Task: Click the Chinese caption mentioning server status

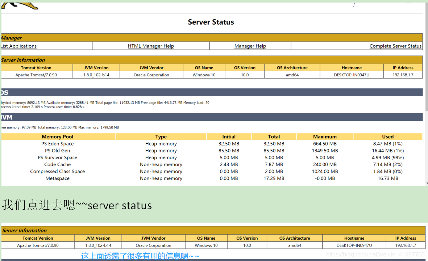Action: [x=77, y=205]
